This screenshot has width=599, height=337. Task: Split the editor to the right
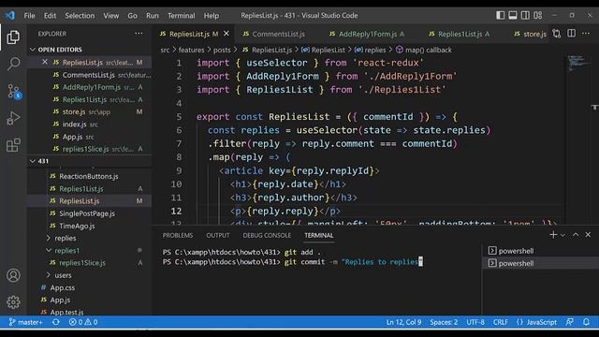pos(571,34)
